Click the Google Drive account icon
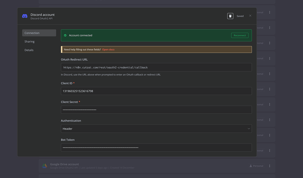The image size is (303, 178). click(x=45, y=166)
